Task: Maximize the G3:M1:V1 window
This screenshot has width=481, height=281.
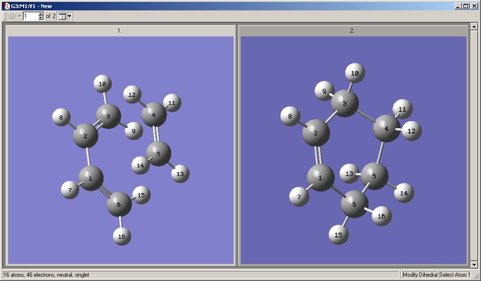Action: (x=465, y=6)
